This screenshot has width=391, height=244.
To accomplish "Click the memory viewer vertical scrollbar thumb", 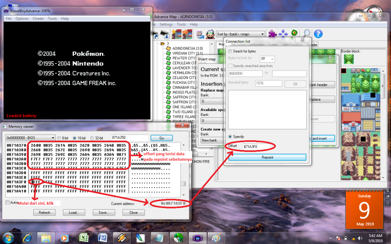I will [x=184, y=184].
